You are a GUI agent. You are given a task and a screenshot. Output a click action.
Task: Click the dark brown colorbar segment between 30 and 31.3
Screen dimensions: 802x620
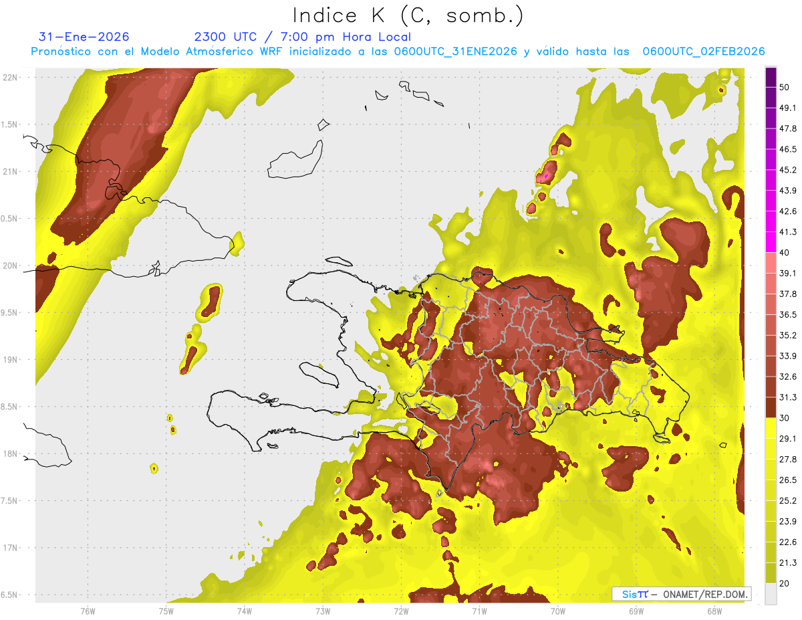(x=771, y=407)
